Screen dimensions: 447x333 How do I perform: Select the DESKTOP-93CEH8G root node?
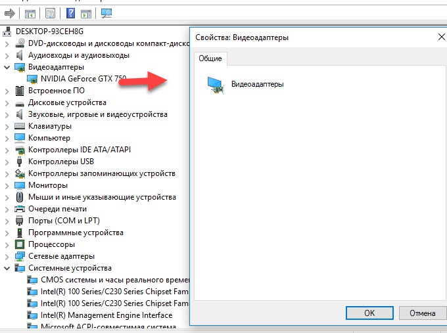tap(49, 31)
